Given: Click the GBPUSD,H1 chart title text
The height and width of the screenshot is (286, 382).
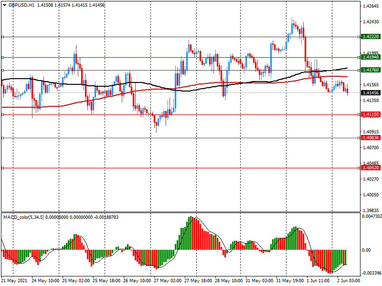Looking at the screenshot, I should click(x=21, y=5).
